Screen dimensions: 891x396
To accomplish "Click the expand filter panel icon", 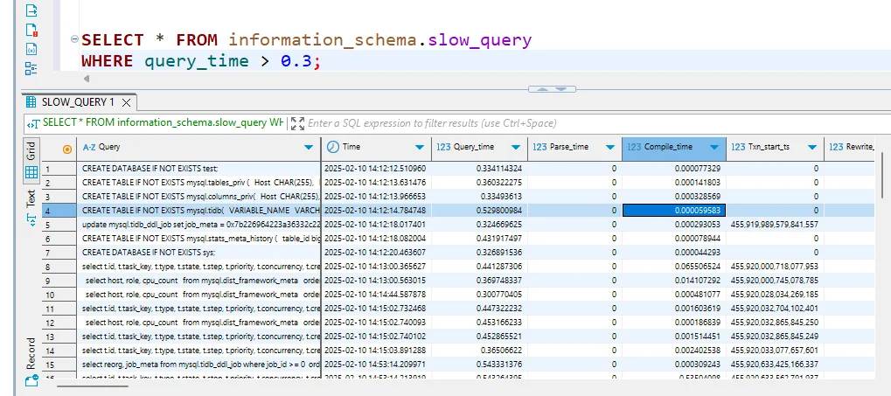I will (296, 123).
